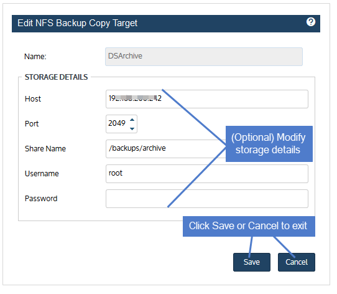Click the Name label
Viewport: 337px width, 294px height.
point(35,57)
